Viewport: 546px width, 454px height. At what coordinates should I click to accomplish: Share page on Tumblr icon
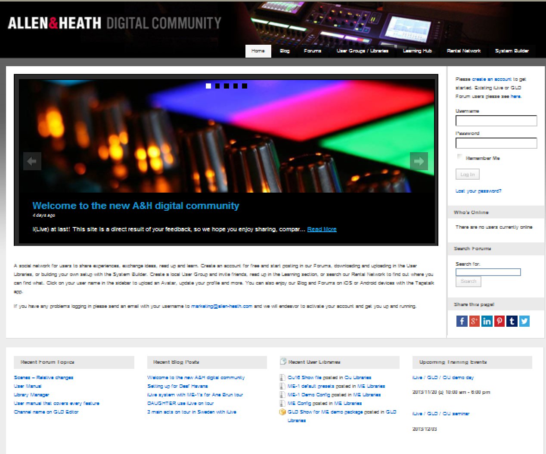512,321
